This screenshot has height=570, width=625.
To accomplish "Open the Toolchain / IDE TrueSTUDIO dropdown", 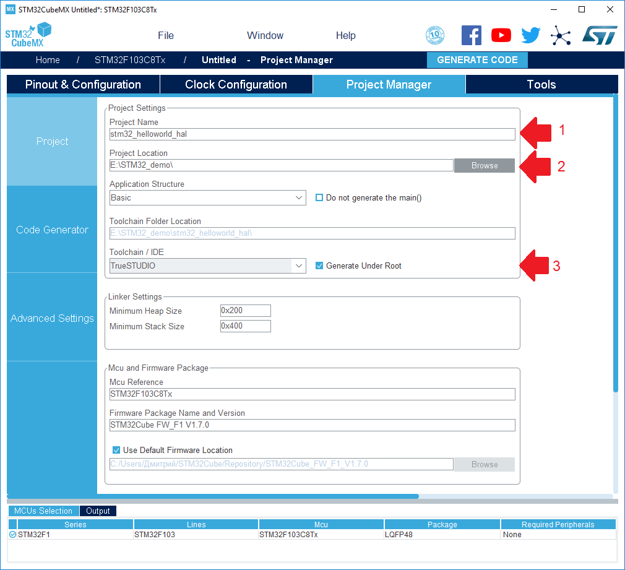I will [298, 266].
